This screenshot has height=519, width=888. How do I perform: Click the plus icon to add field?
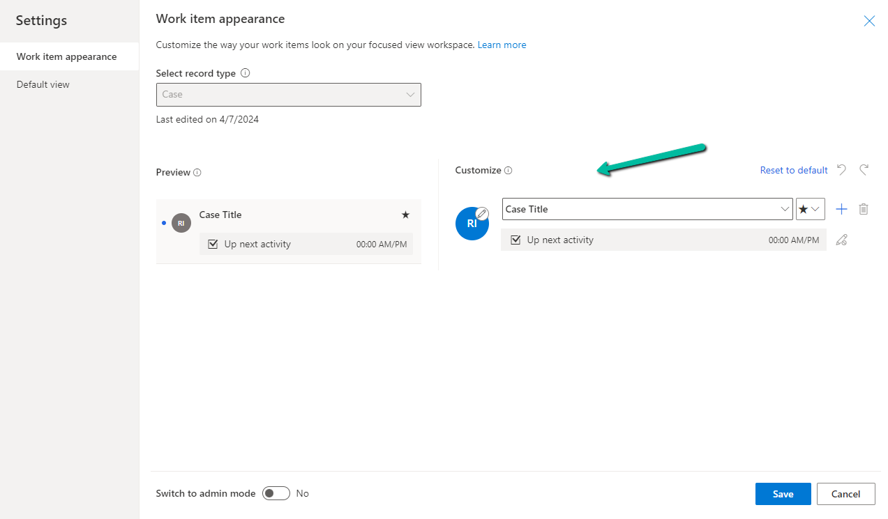841,209
